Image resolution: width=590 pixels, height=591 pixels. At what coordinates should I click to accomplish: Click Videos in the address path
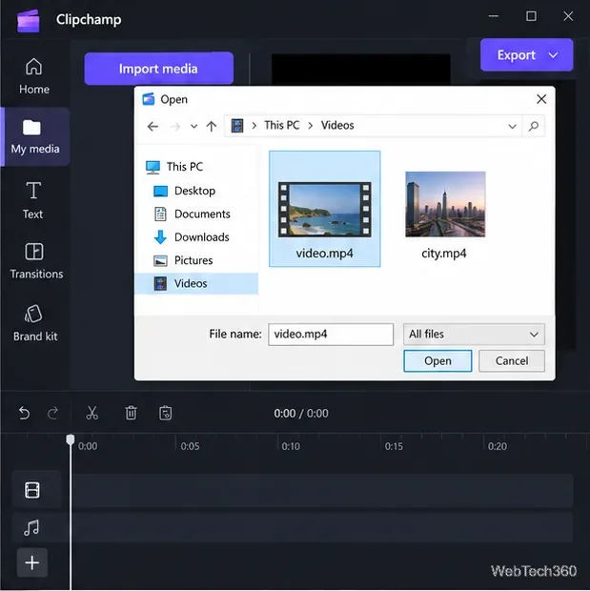pyautogui.click(x=337, y=125)
